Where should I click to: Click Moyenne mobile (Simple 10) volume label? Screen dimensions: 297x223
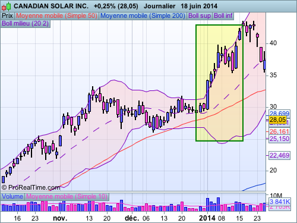[67, 197]
